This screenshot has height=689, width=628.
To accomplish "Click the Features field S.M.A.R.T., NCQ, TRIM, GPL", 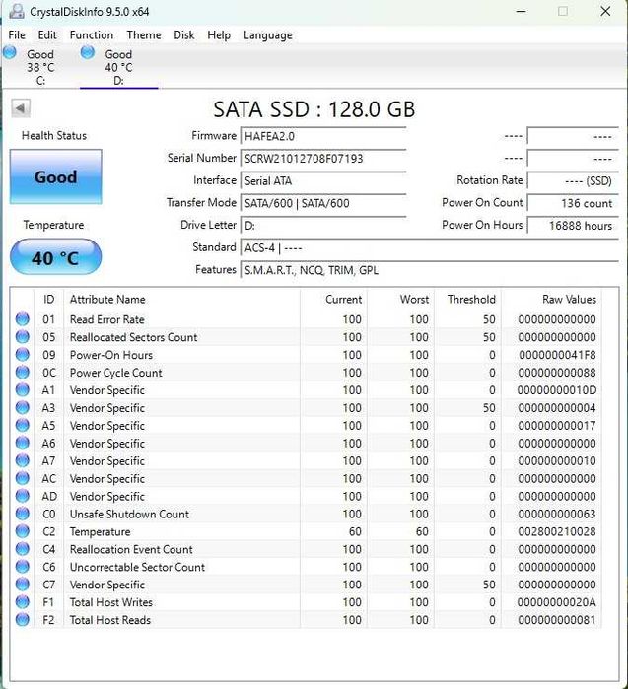I will [430, 271].
